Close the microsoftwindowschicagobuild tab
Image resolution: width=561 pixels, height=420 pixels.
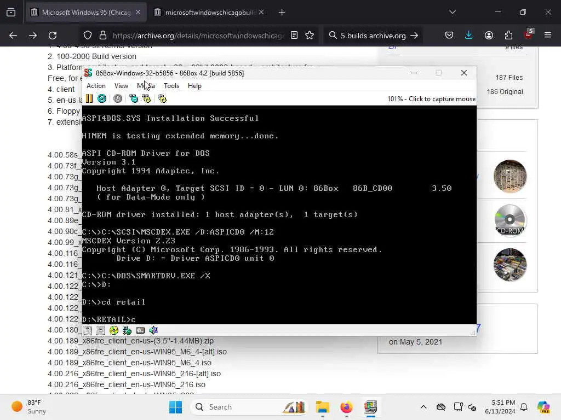point(261,13)
